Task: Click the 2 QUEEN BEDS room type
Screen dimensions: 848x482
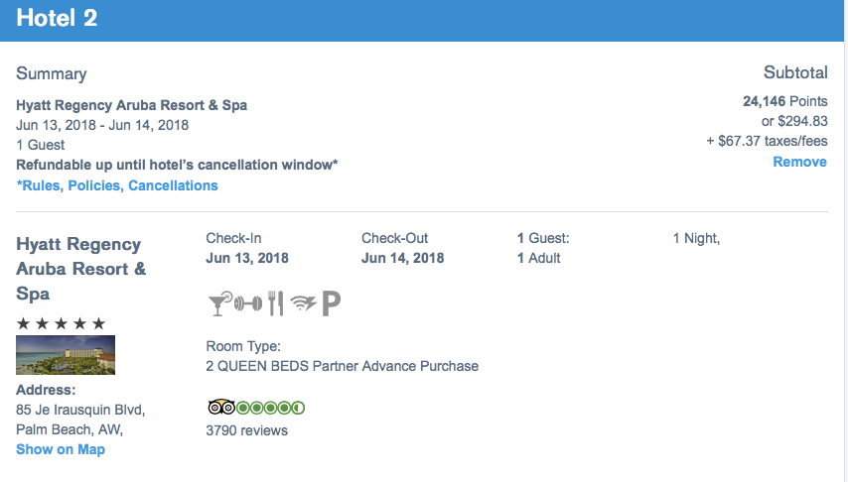Action: [343, 366]
